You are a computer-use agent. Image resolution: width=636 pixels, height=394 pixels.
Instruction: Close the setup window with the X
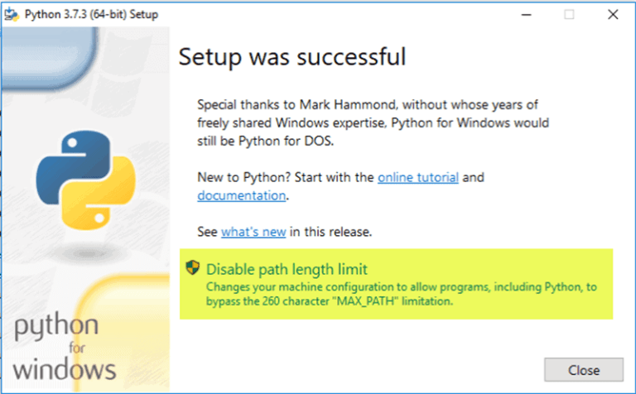(x=613, y=15)
